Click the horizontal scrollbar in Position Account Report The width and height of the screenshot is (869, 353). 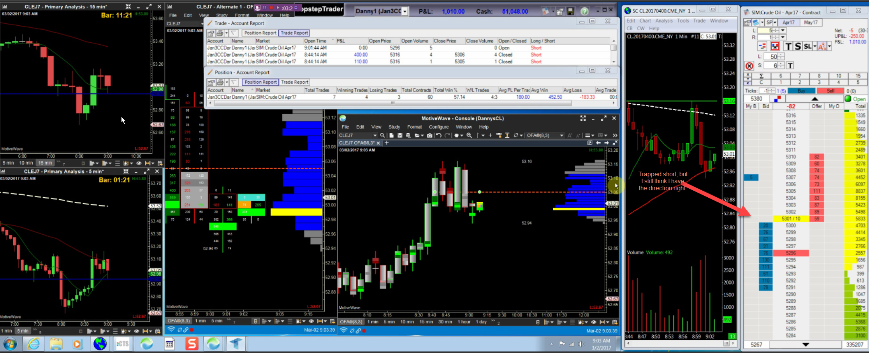click(x=392, y=103)
